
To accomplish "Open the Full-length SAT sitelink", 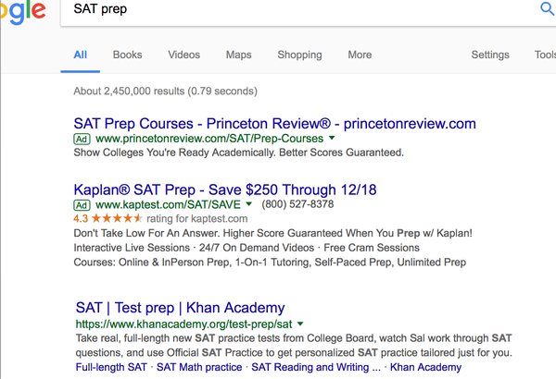I will pos(111,367).
